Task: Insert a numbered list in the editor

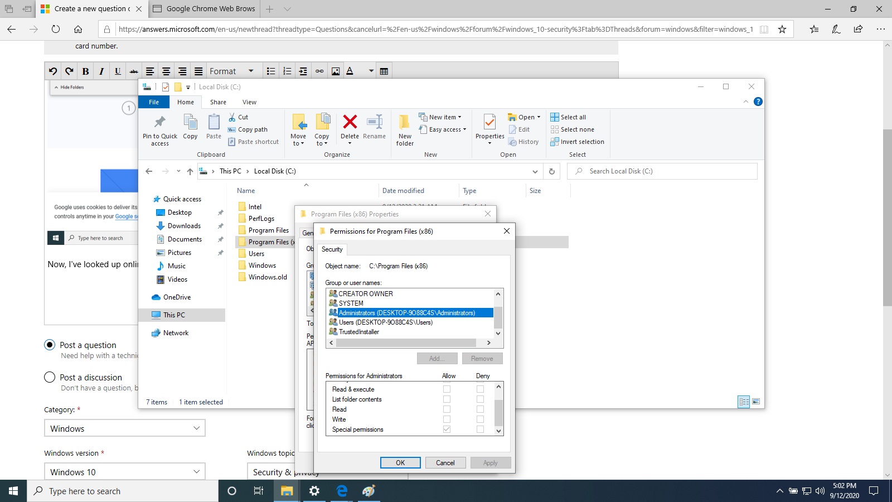Action: (x=287, y=71)
